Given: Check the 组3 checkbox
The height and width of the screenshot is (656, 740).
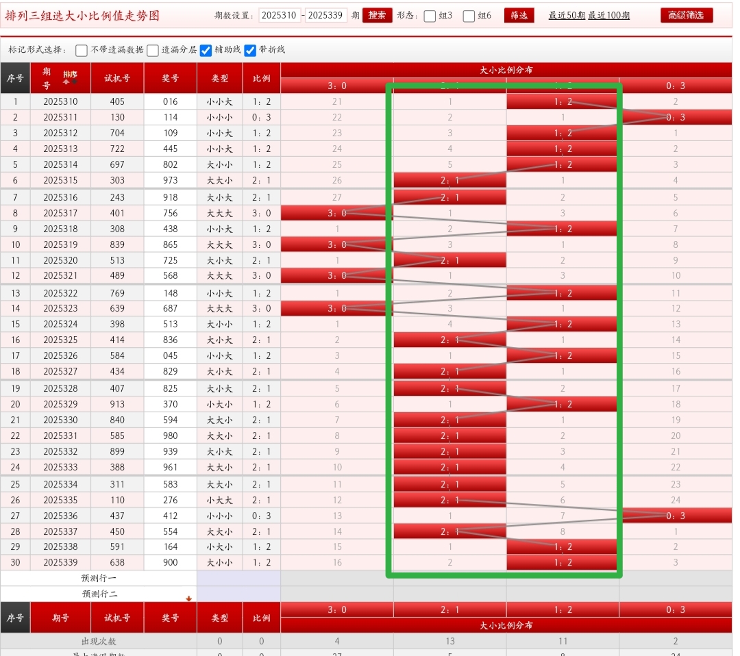Looking at the screenshot, I should point(430,16).
